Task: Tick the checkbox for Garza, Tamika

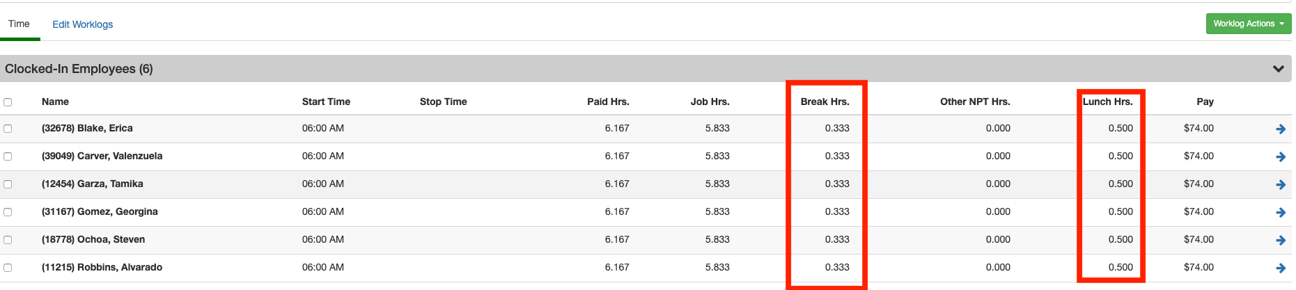Action: pos(8,184)
